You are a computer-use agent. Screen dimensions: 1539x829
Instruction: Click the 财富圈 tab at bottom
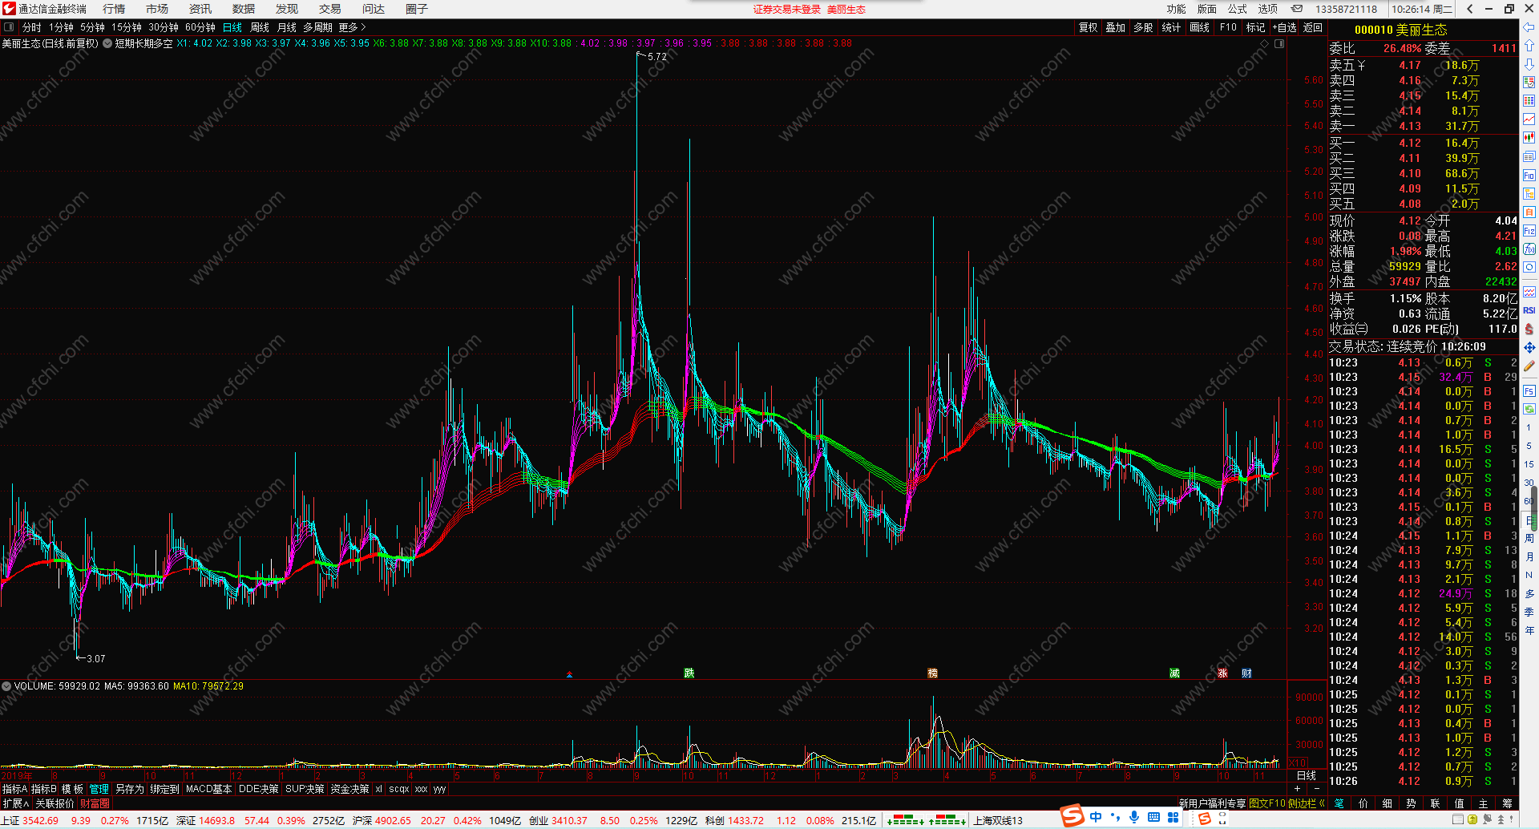95,803
